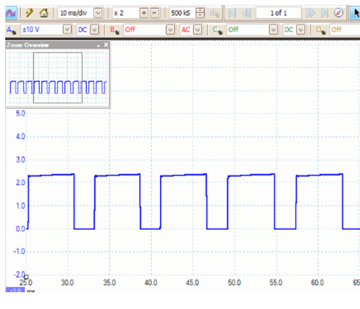
Task: Click the 60.0 time axis label
Action: [317, 282]
